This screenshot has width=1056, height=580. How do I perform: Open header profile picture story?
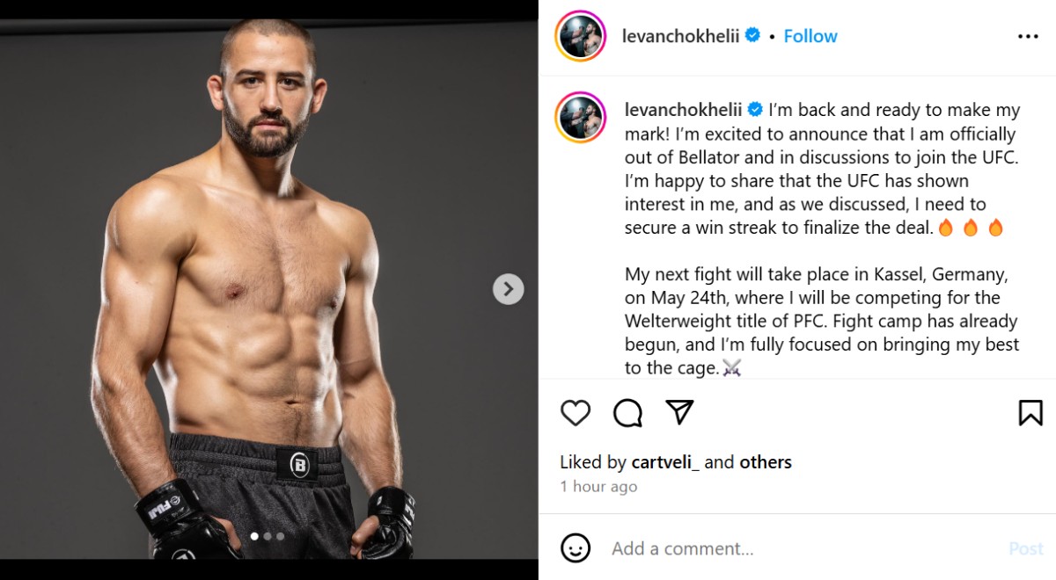pyautogui.click(x=581, y=37)
